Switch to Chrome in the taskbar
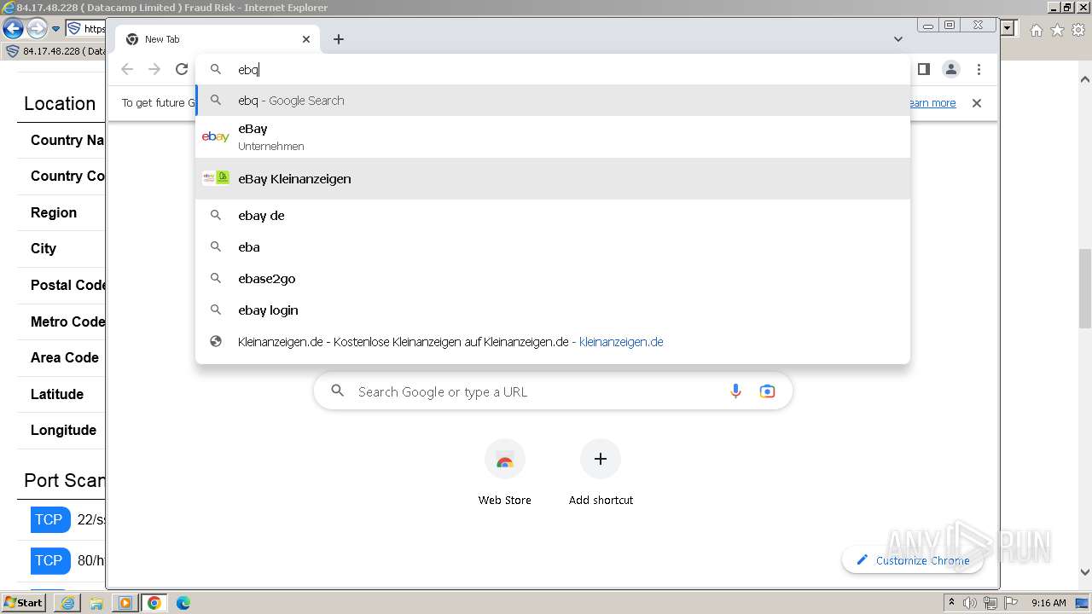The height and width of the screenshot is (614, 1092). click(x=154, y=603)
